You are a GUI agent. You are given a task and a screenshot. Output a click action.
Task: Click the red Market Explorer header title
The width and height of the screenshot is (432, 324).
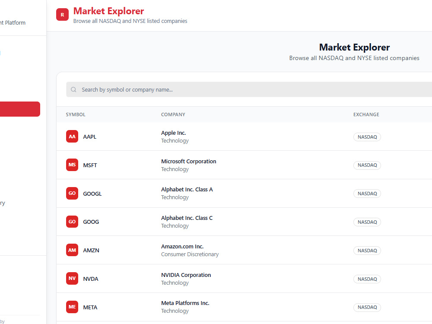[108, 11]
